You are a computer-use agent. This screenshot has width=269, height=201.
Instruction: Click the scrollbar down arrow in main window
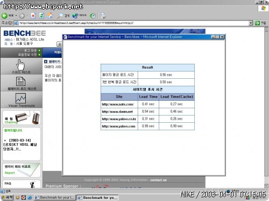tap(266, 186)
